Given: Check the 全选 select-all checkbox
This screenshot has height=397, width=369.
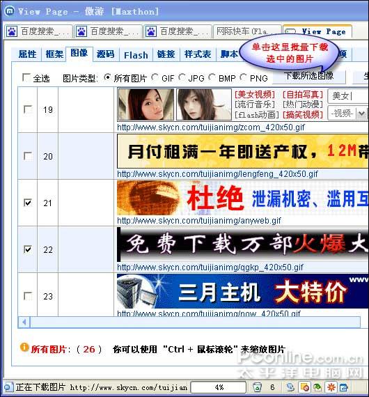Looking at the screenshot, I should pos(26,77).
